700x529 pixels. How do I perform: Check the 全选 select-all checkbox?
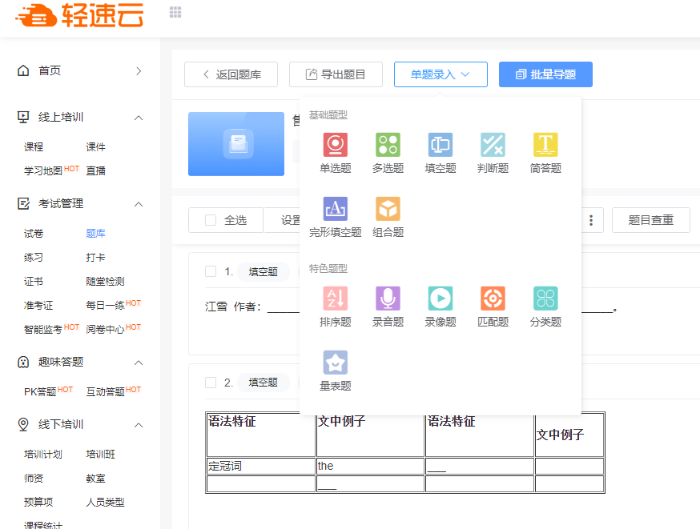211,220
